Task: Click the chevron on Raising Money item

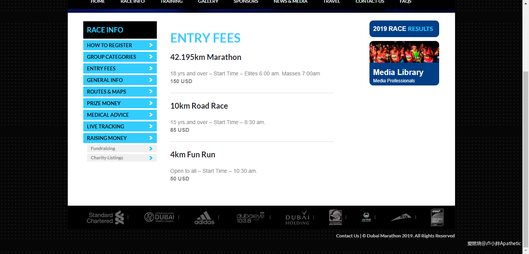Action: pos(151,138)
